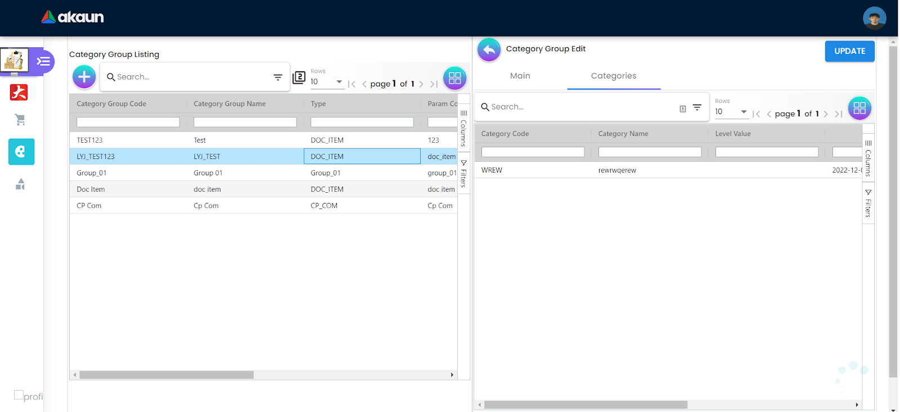
Task: Click the listing horizontal scrollbar thumb
Action: point(166,375)
